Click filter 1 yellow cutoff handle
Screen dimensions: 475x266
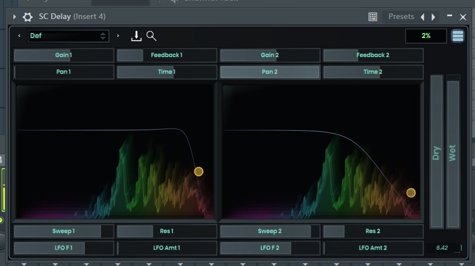tap(199, 172)
